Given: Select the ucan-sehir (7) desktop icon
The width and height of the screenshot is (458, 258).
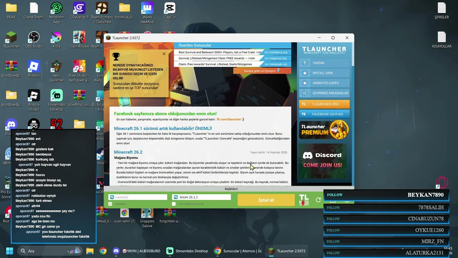Looking at the screenshot, I should 125,216.
